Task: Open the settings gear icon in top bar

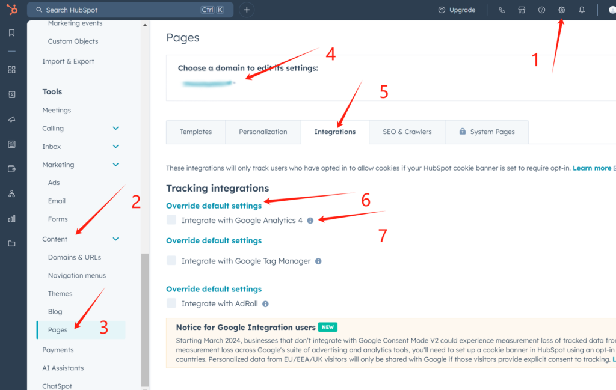Action: click(x=562, y=10)
